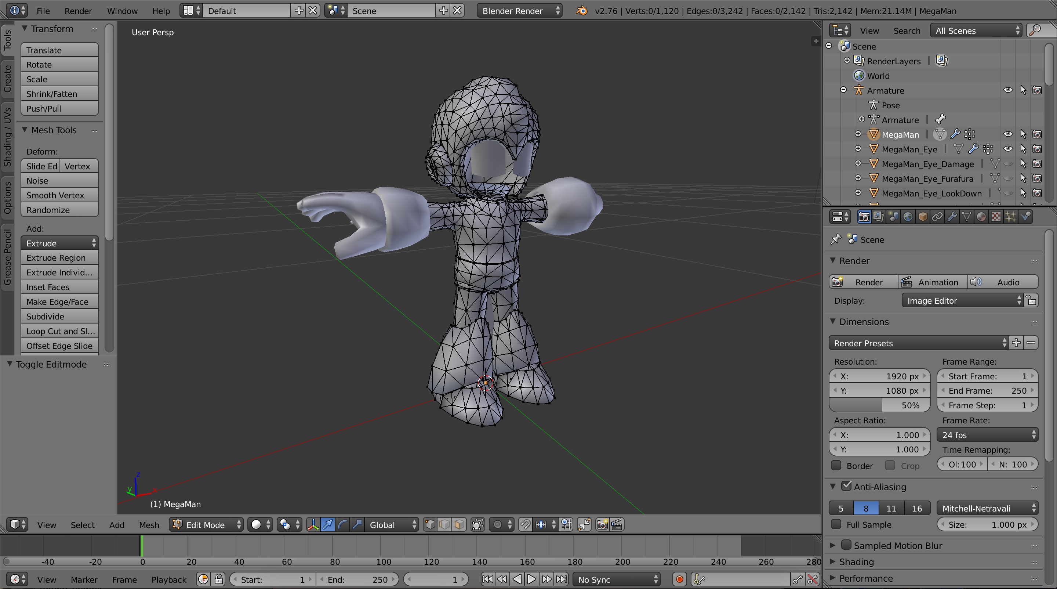Click the Animation render button
The image size is (1057, 589).
933,282
